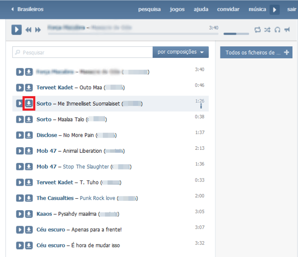Play The Casualties – Punk Rock love
The height and width of the screenshot is (257, 298).
pyautogui.click(x=20, y=198)
